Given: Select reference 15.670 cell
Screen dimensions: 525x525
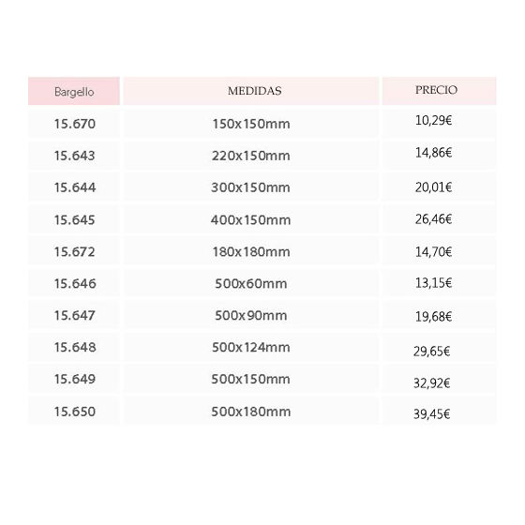Looking at the screenshot, I should click(x=74, y=124).
